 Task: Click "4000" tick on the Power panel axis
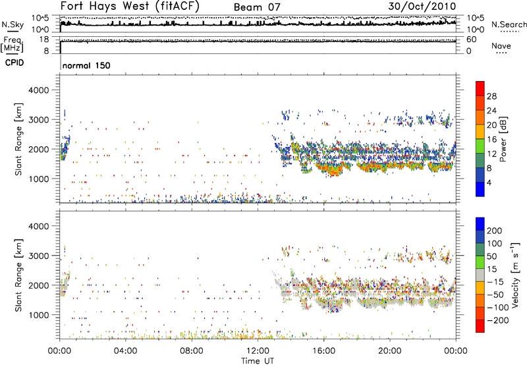[x=38, y=90]
